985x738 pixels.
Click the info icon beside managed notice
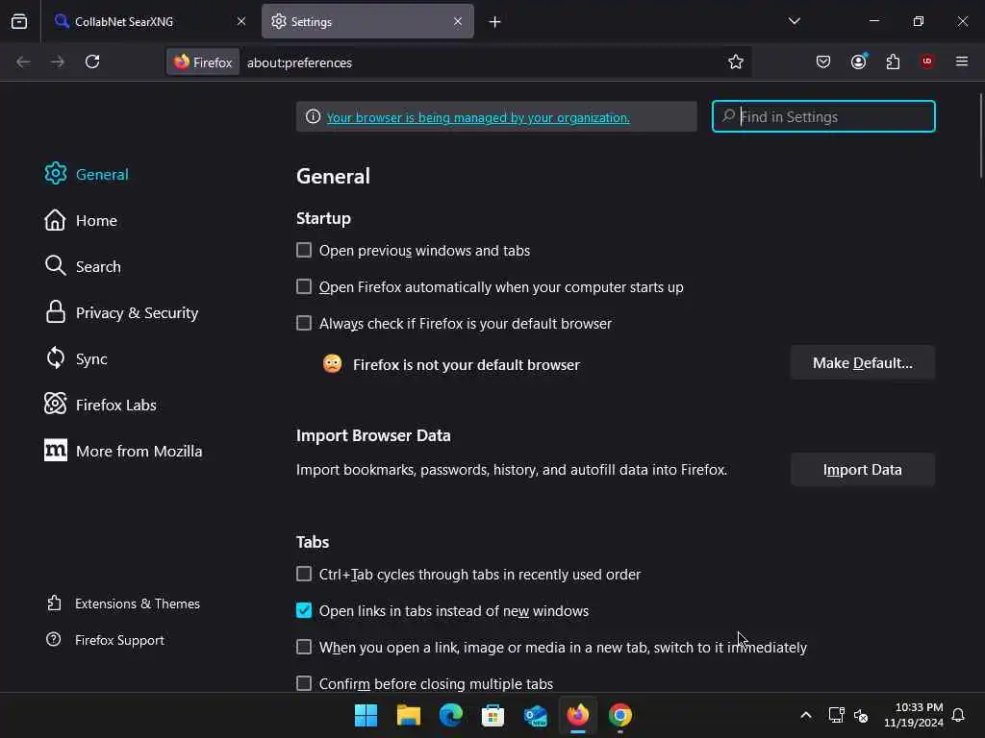[x=313, y=116]
